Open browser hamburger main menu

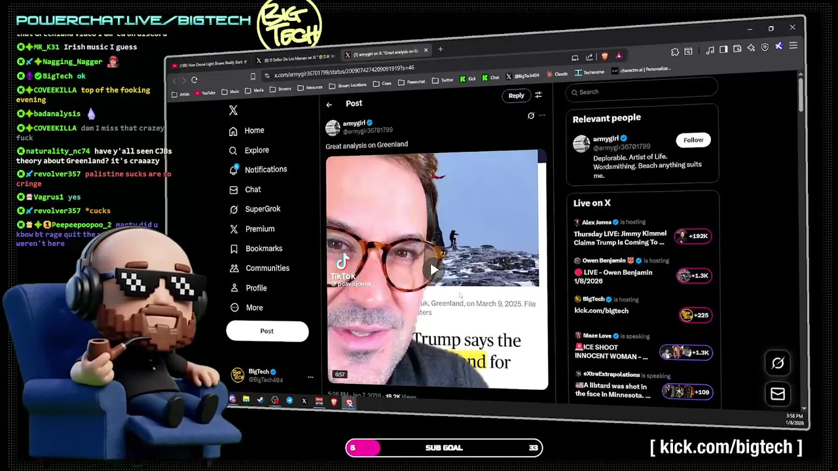[x=793, y=45]
